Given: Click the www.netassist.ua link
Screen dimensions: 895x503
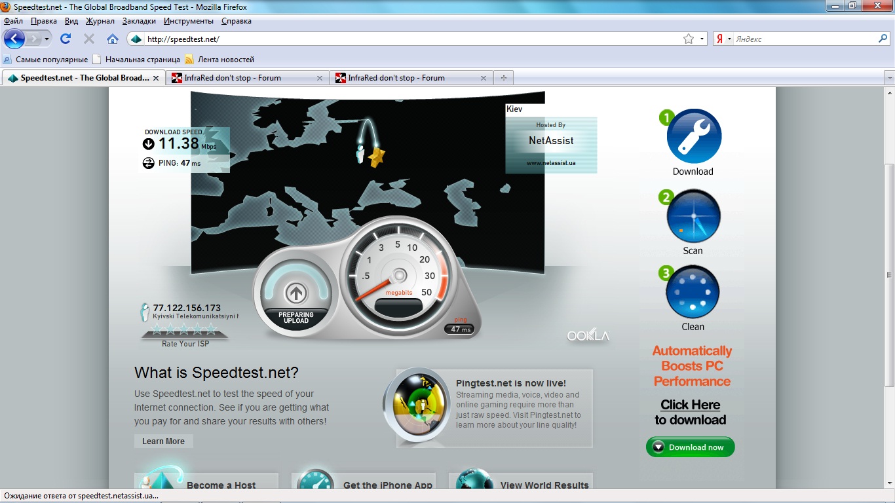Looking at the screenshot, I should click(551, 162).
